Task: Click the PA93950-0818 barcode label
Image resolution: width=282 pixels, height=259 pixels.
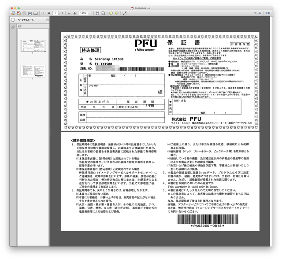Action: click(x=208, y=226)
